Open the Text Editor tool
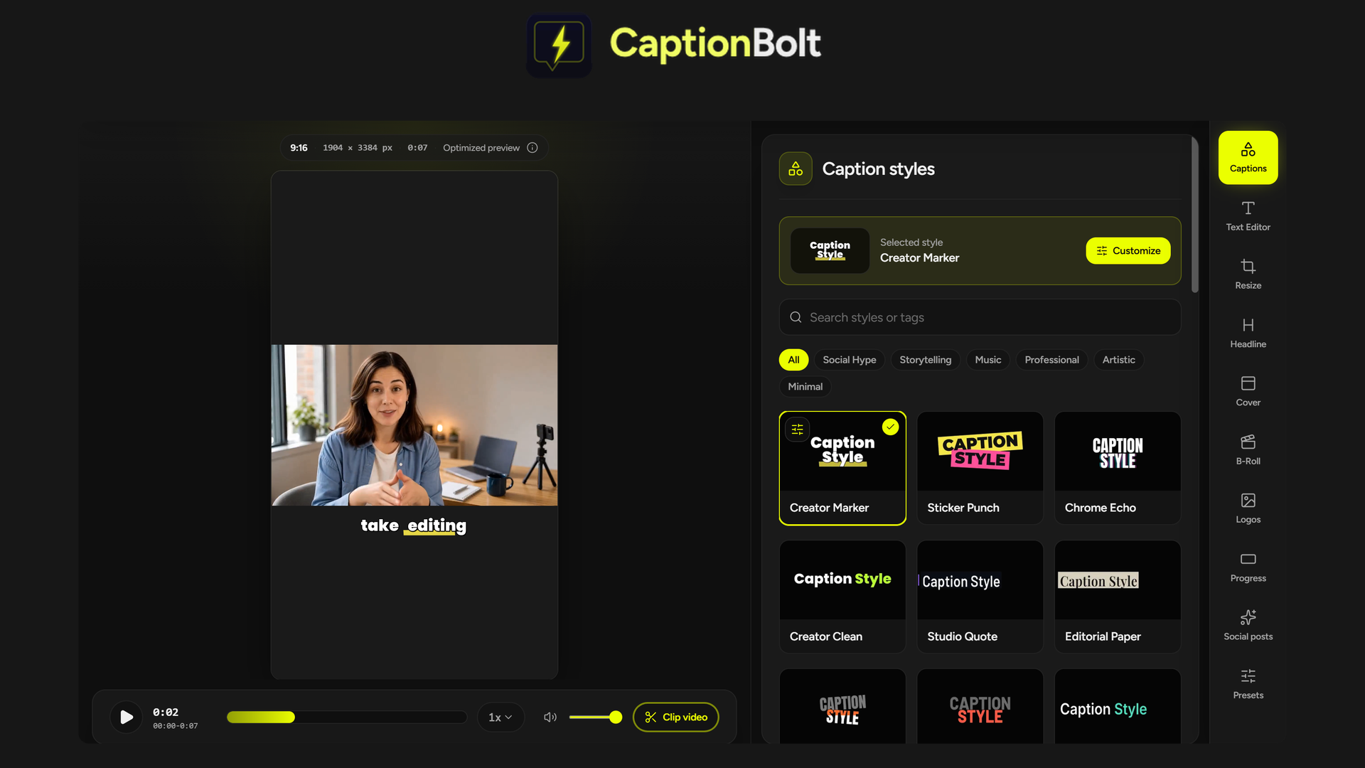 tap(1248, 216)
